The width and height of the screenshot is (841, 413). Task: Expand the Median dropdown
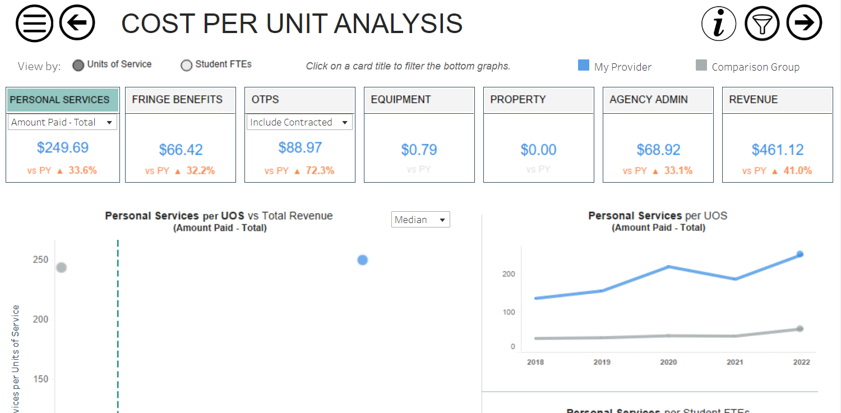pyautogui.click(x=420, y=220)
